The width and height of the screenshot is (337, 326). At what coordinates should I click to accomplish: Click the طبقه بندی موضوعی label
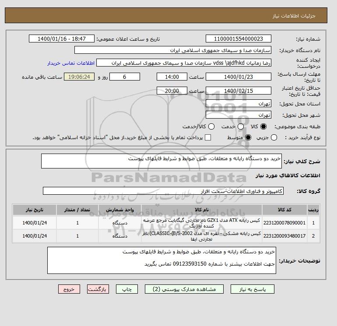(x=297, y=127)
